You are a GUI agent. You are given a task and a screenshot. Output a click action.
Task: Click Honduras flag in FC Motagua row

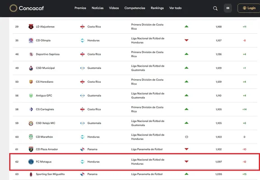click(83, 162)
